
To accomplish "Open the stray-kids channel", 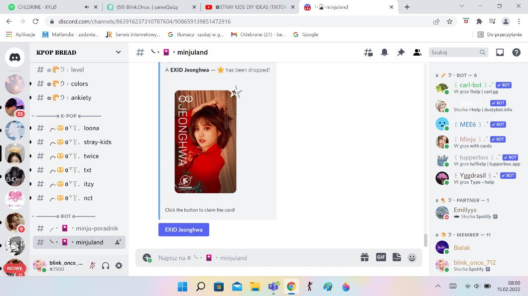I will pyautogui.click(x=97, y=142).
